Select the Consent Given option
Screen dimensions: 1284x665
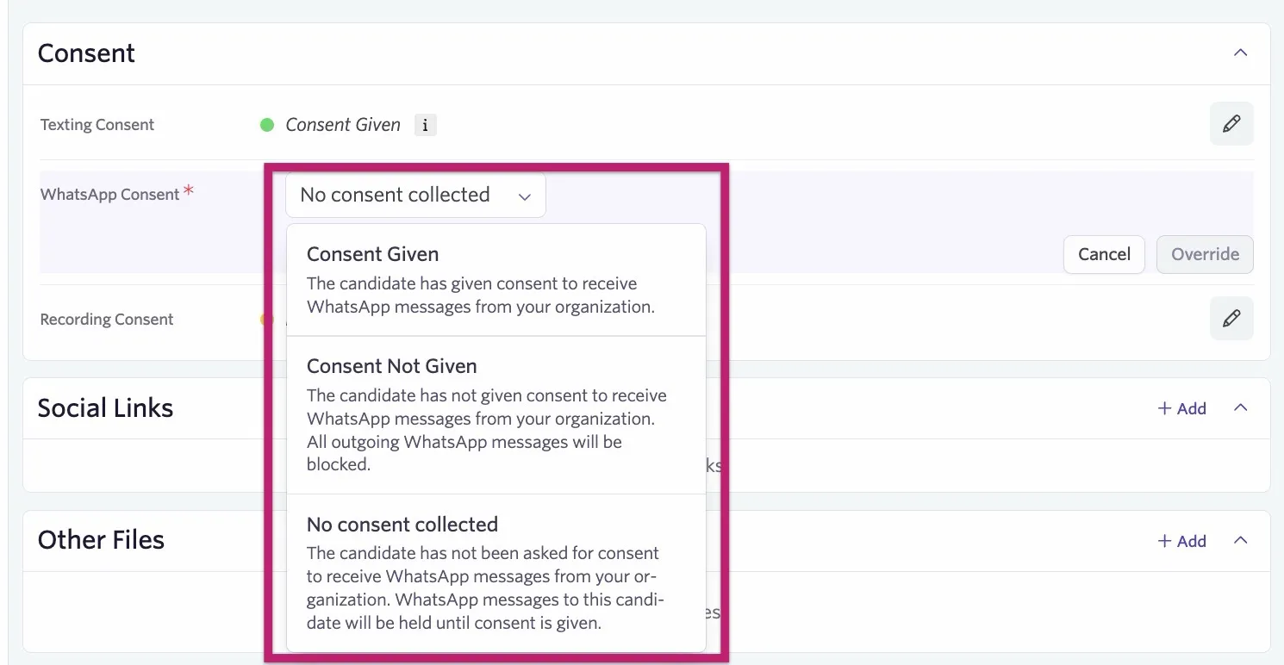[496, 281]
